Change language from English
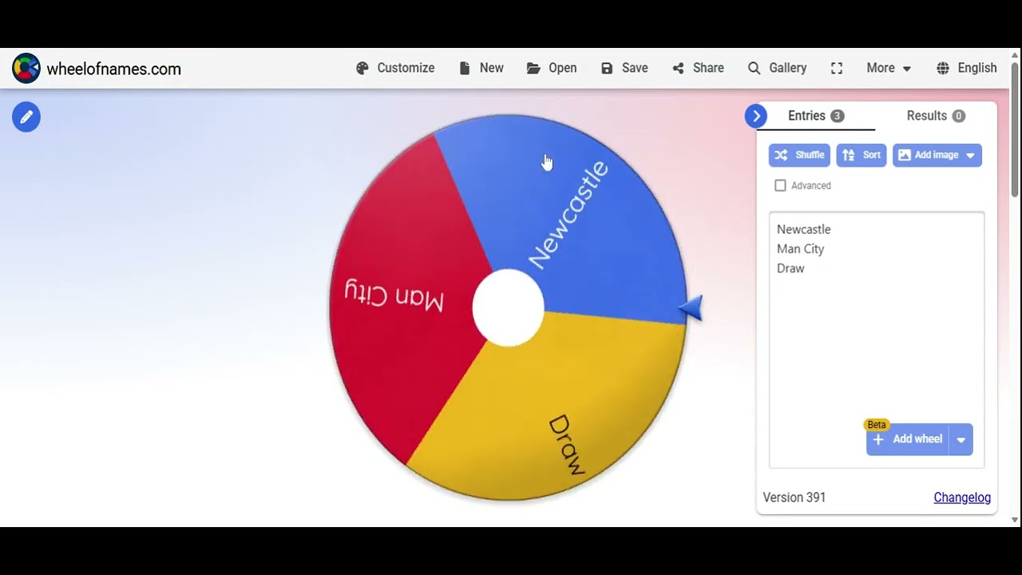 pos(967,69)
